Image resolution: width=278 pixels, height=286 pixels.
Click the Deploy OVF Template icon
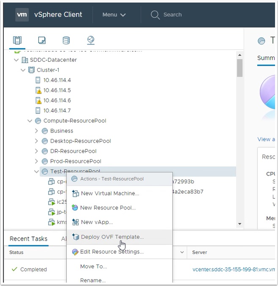[x=76, y=237]
